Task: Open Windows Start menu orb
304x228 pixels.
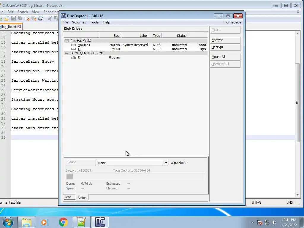Action: coord(8,222)
